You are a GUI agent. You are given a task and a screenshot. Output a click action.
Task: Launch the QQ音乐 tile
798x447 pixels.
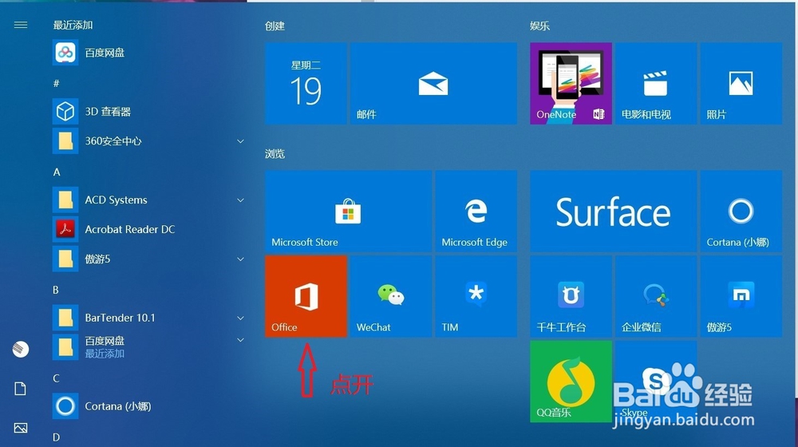[x=571, y=382]
